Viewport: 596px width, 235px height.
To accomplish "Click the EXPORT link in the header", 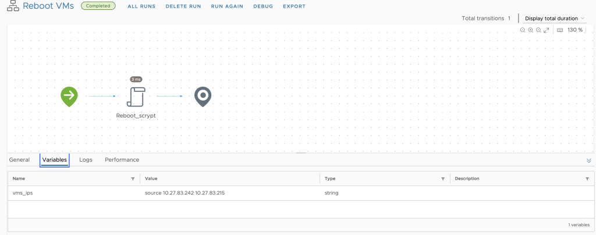I will tap(294, 6).
